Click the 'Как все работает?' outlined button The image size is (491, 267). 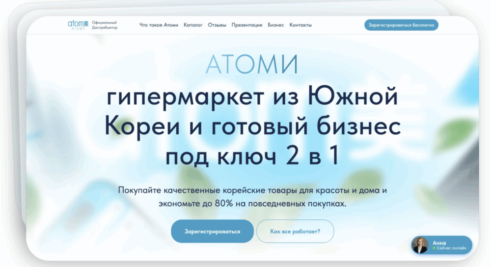coord(295,231)
